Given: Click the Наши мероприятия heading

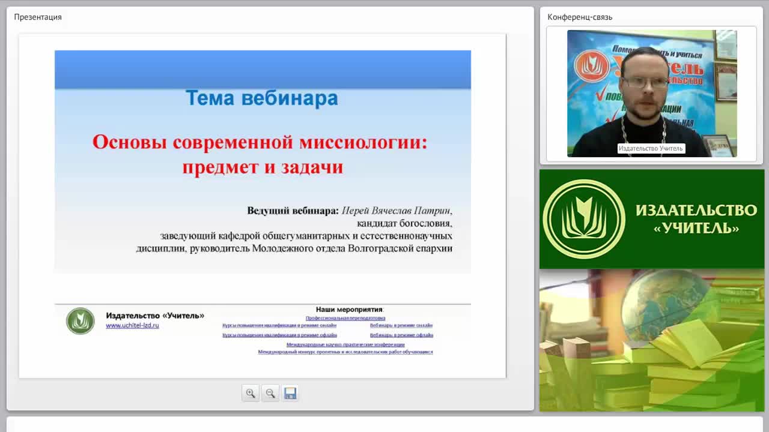Looking at the screenshot, I should (x=350, y=310).
